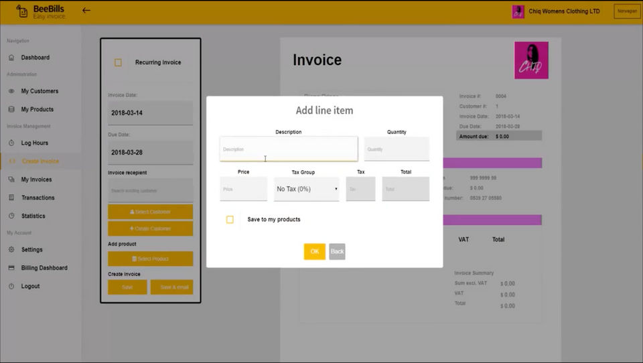Go back using the header arrow
This screenshot has width=643, height=363.
click(86, 10)
